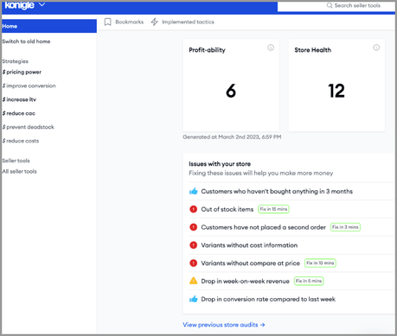Click the lightning bolt tactics icon
Screen dimensions: 397x336
tap(154, 22)
